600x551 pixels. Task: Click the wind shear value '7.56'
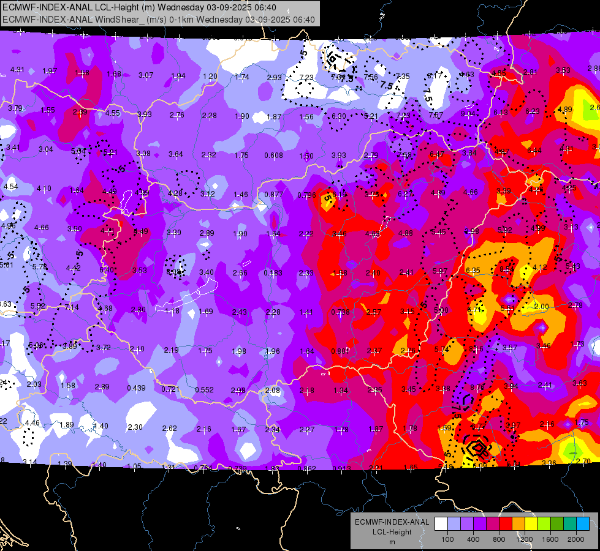point(371,77)
